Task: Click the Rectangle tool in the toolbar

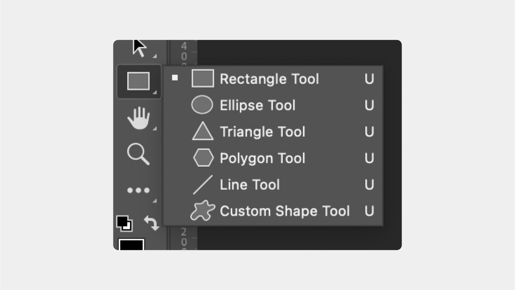Action: pos(138,81)
